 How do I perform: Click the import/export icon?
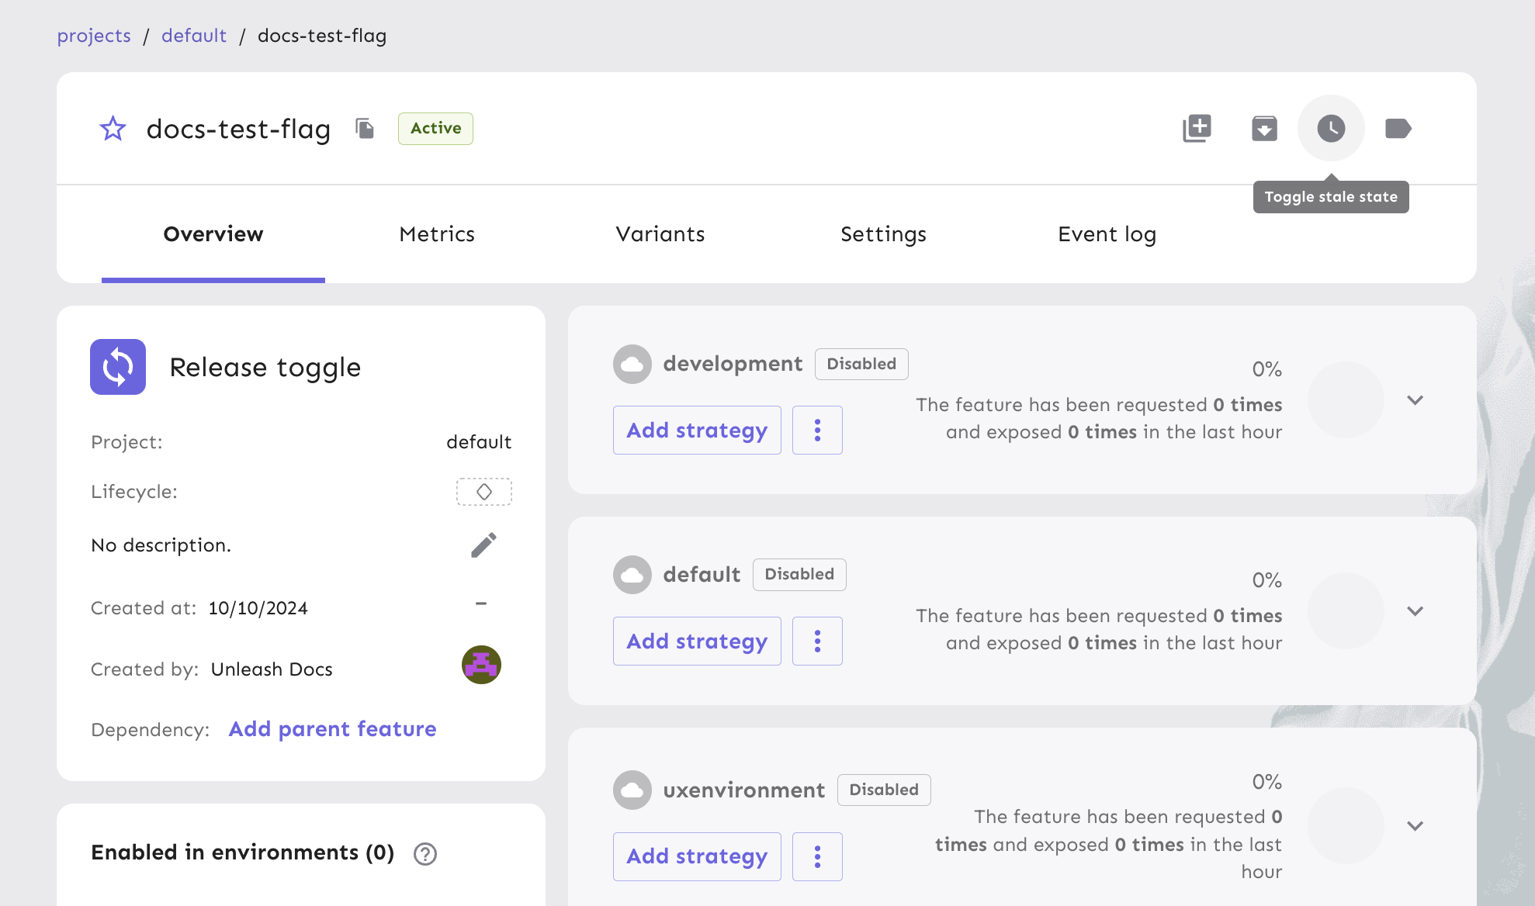tap(1263, 128)
